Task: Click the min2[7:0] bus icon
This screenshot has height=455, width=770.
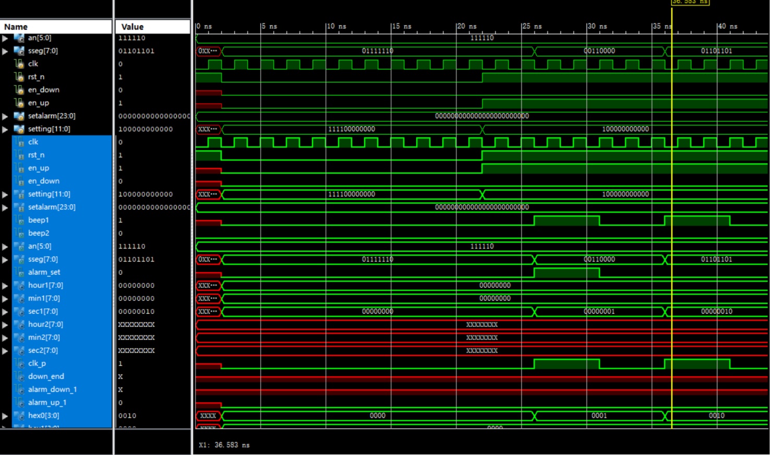Action: coord(19,338)
